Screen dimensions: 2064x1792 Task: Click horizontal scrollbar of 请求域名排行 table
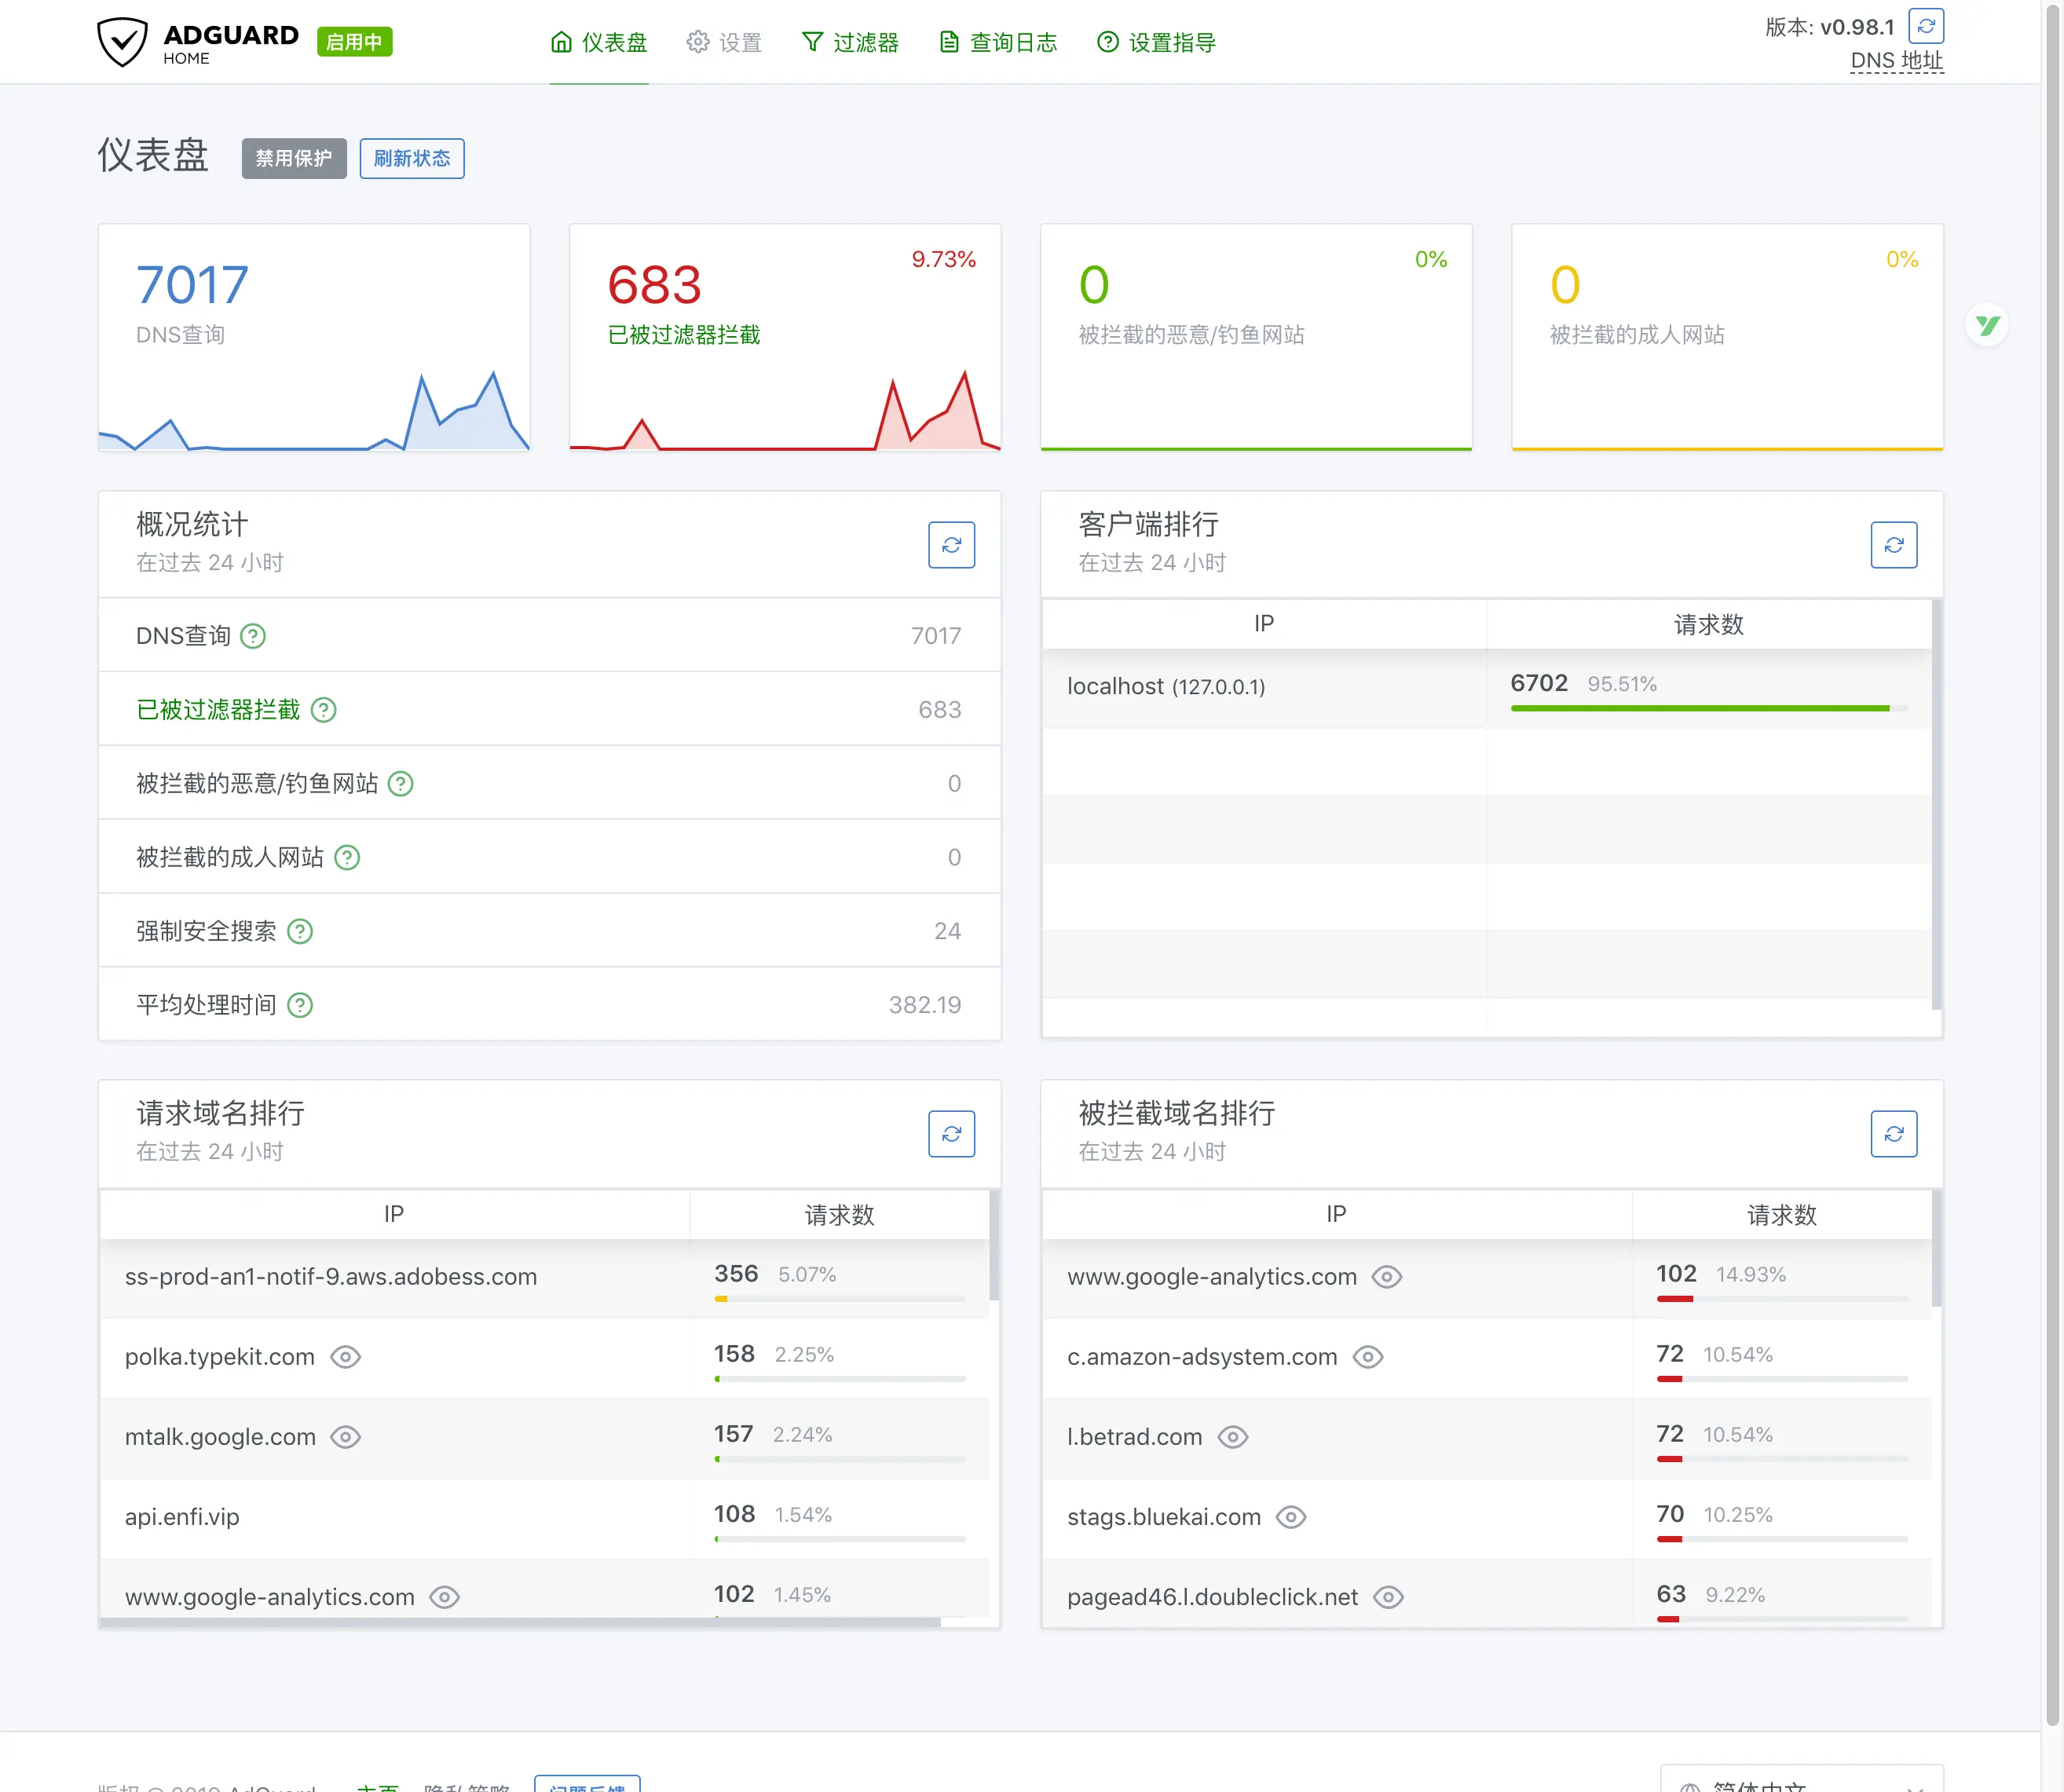coord(520,1622)
